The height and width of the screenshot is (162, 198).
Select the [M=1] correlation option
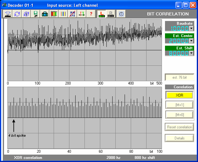coord(179,105)
